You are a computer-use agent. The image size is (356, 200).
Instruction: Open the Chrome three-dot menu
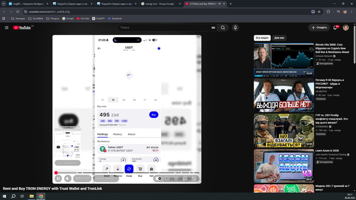tap(352, 12)
